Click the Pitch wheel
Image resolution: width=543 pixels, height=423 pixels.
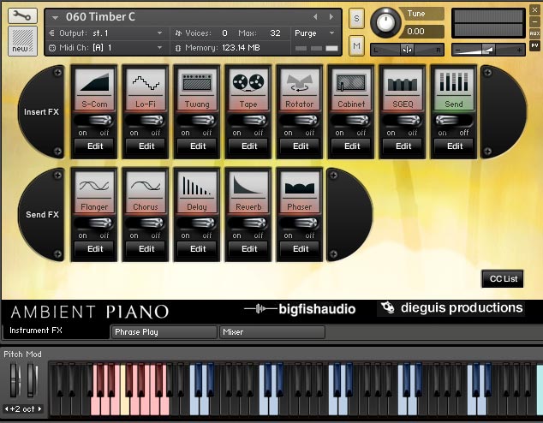(15, 380)
